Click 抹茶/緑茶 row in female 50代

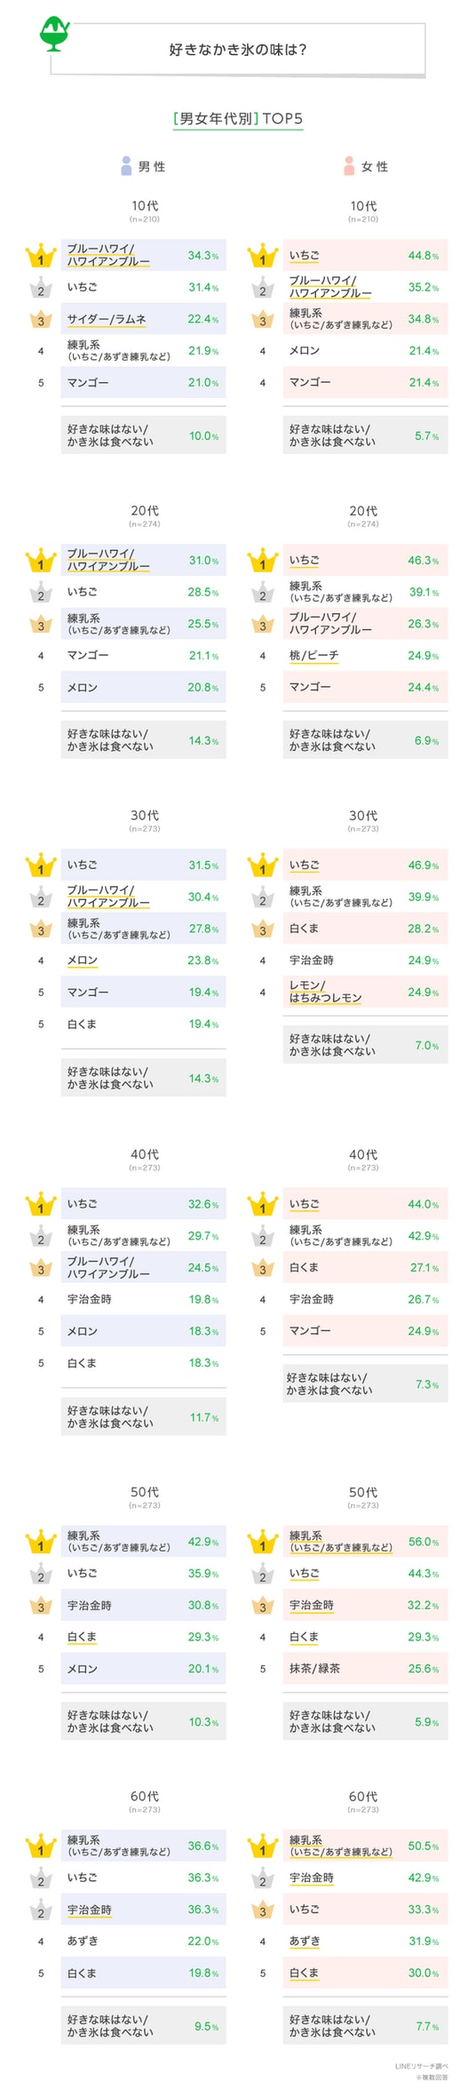coord(365,1669)
